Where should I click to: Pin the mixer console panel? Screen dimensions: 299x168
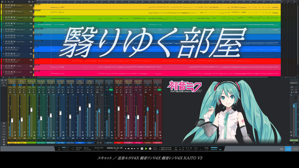(x=6, y=80)
